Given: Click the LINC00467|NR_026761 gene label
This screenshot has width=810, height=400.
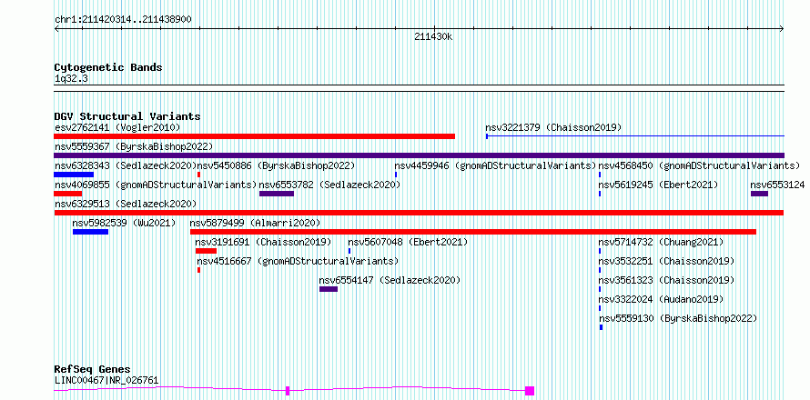Looking at the screenshot, I should (106, 381).
